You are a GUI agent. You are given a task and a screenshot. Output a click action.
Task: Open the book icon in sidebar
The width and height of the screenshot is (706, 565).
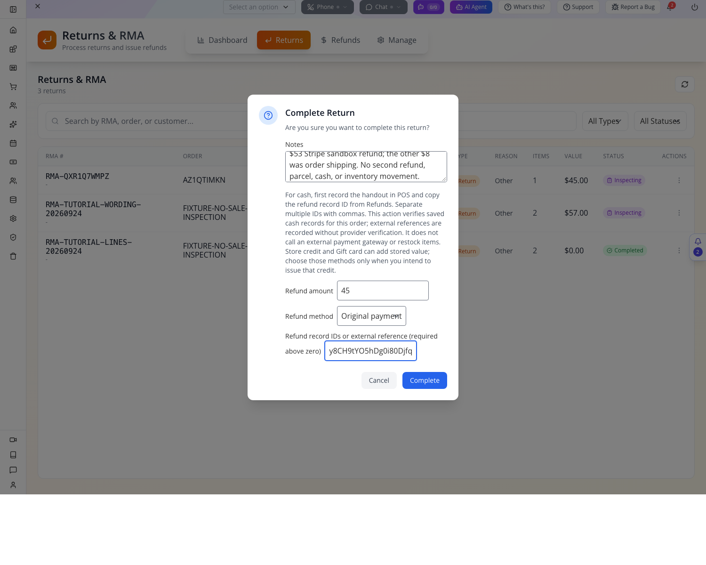click(13, 455)
